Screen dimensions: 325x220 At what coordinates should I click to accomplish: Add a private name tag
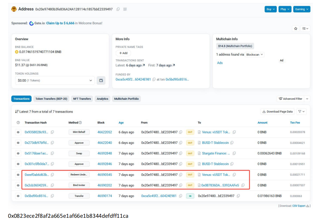click(x=123, y=53)
